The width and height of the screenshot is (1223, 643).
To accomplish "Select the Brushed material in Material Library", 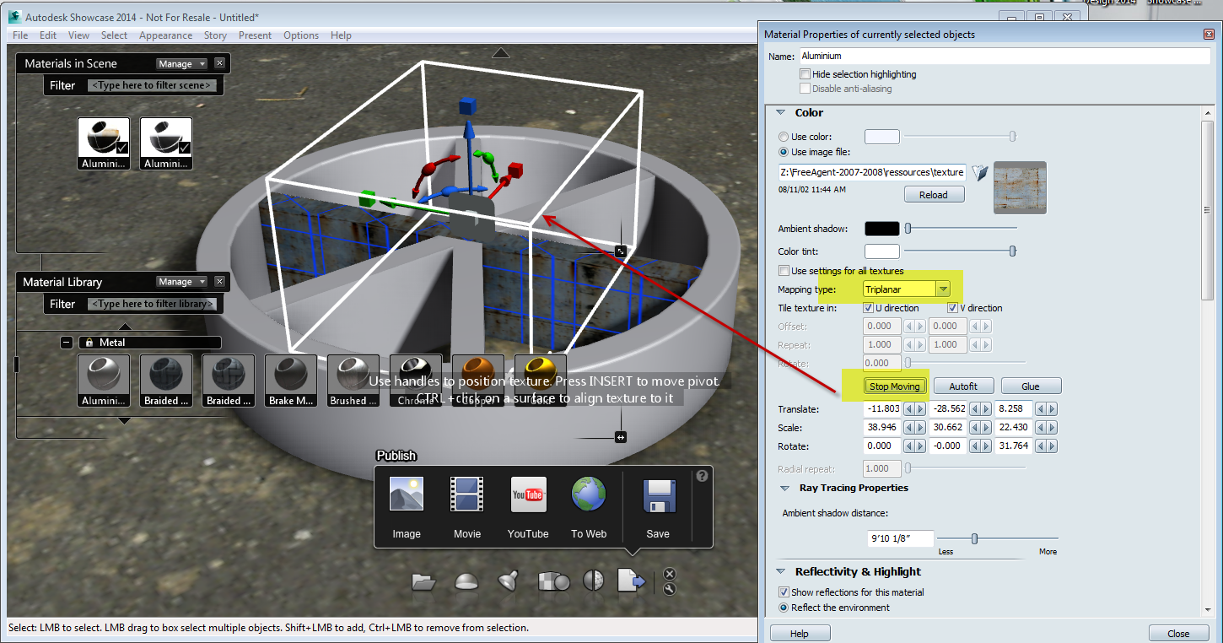I will tap(353, 381).
